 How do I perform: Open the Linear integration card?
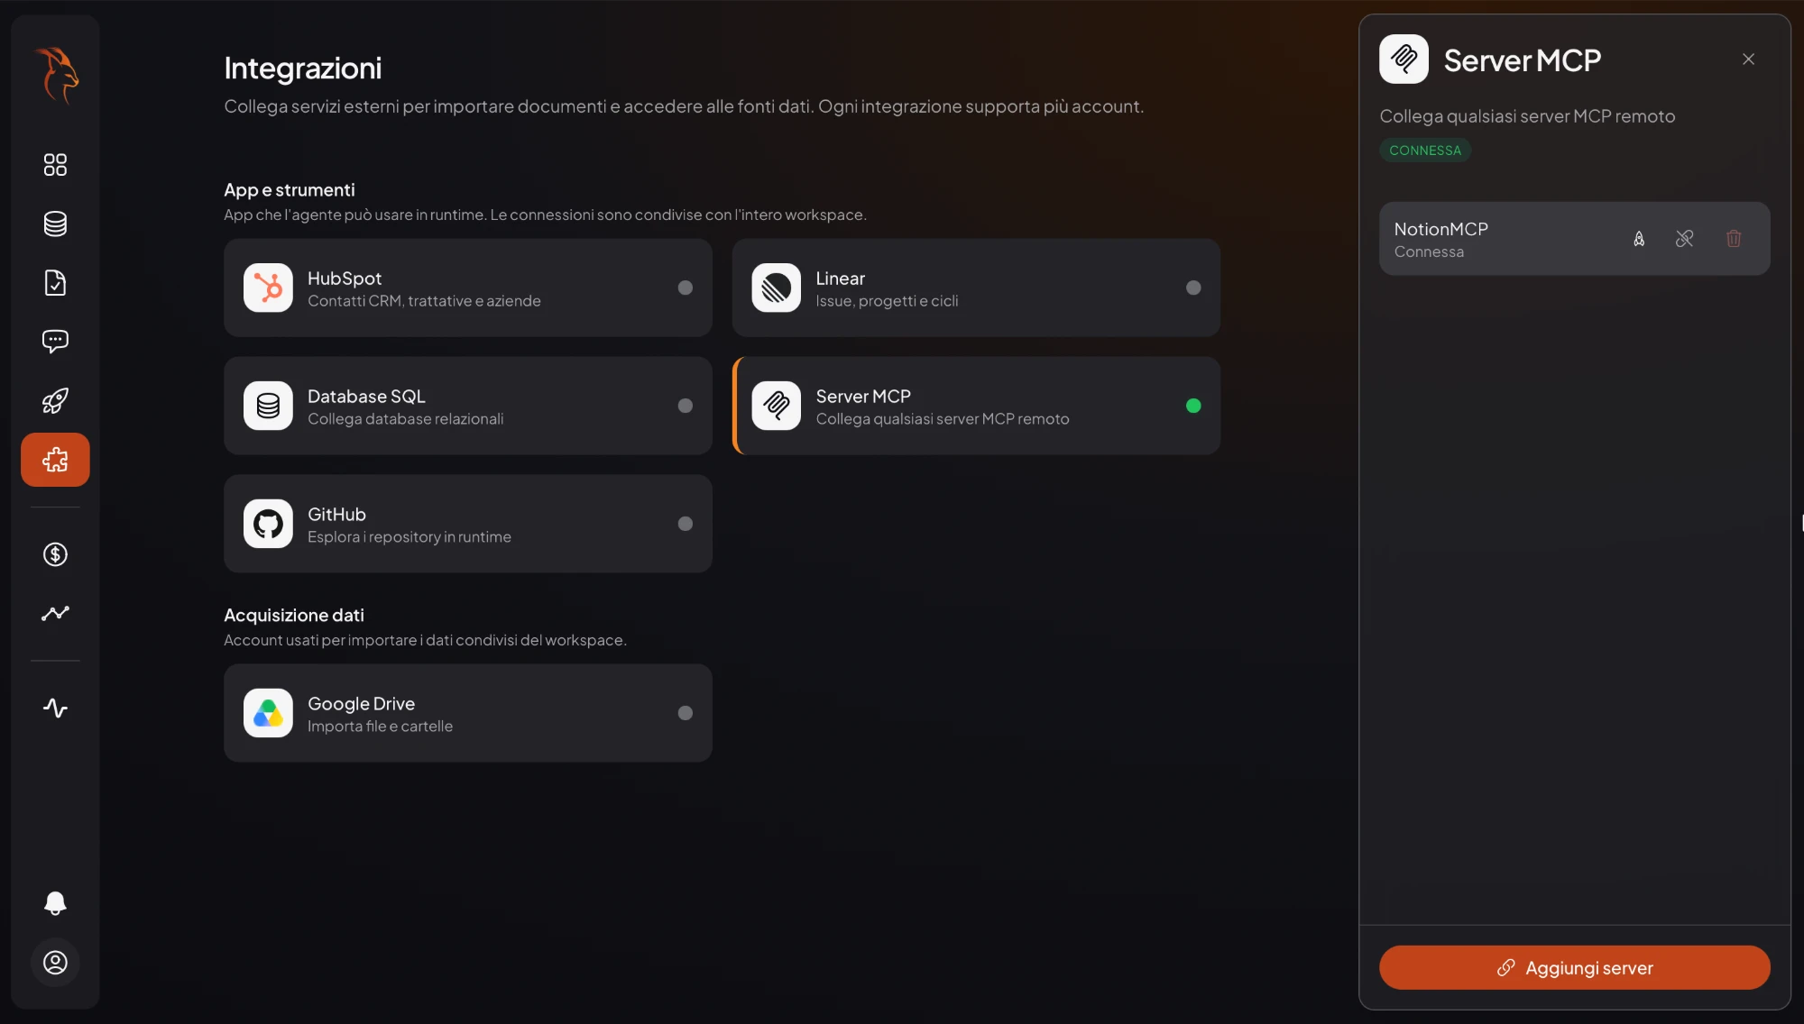coord(976,288)
